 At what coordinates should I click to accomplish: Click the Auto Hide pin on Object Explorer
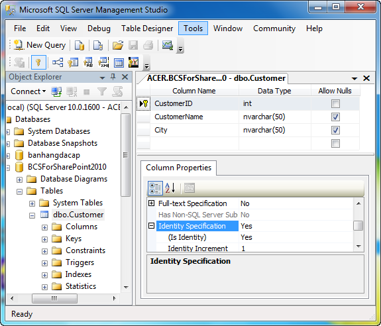(x=113, y=77)
